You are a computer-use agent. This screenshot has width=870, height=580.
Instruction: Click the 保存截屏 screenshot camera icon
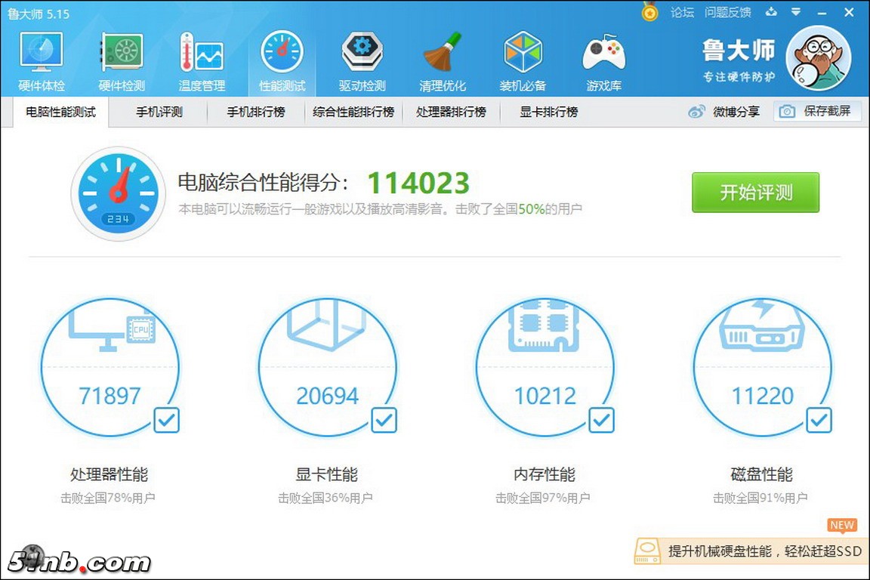788,110
